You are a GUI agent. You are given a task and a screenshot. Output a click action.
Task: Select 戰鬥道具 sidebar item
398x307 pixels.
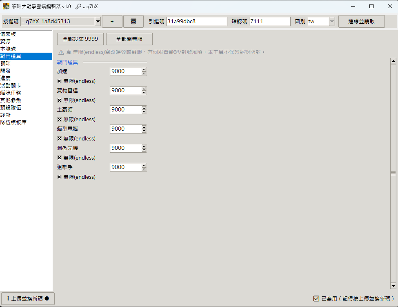point(26,56)
